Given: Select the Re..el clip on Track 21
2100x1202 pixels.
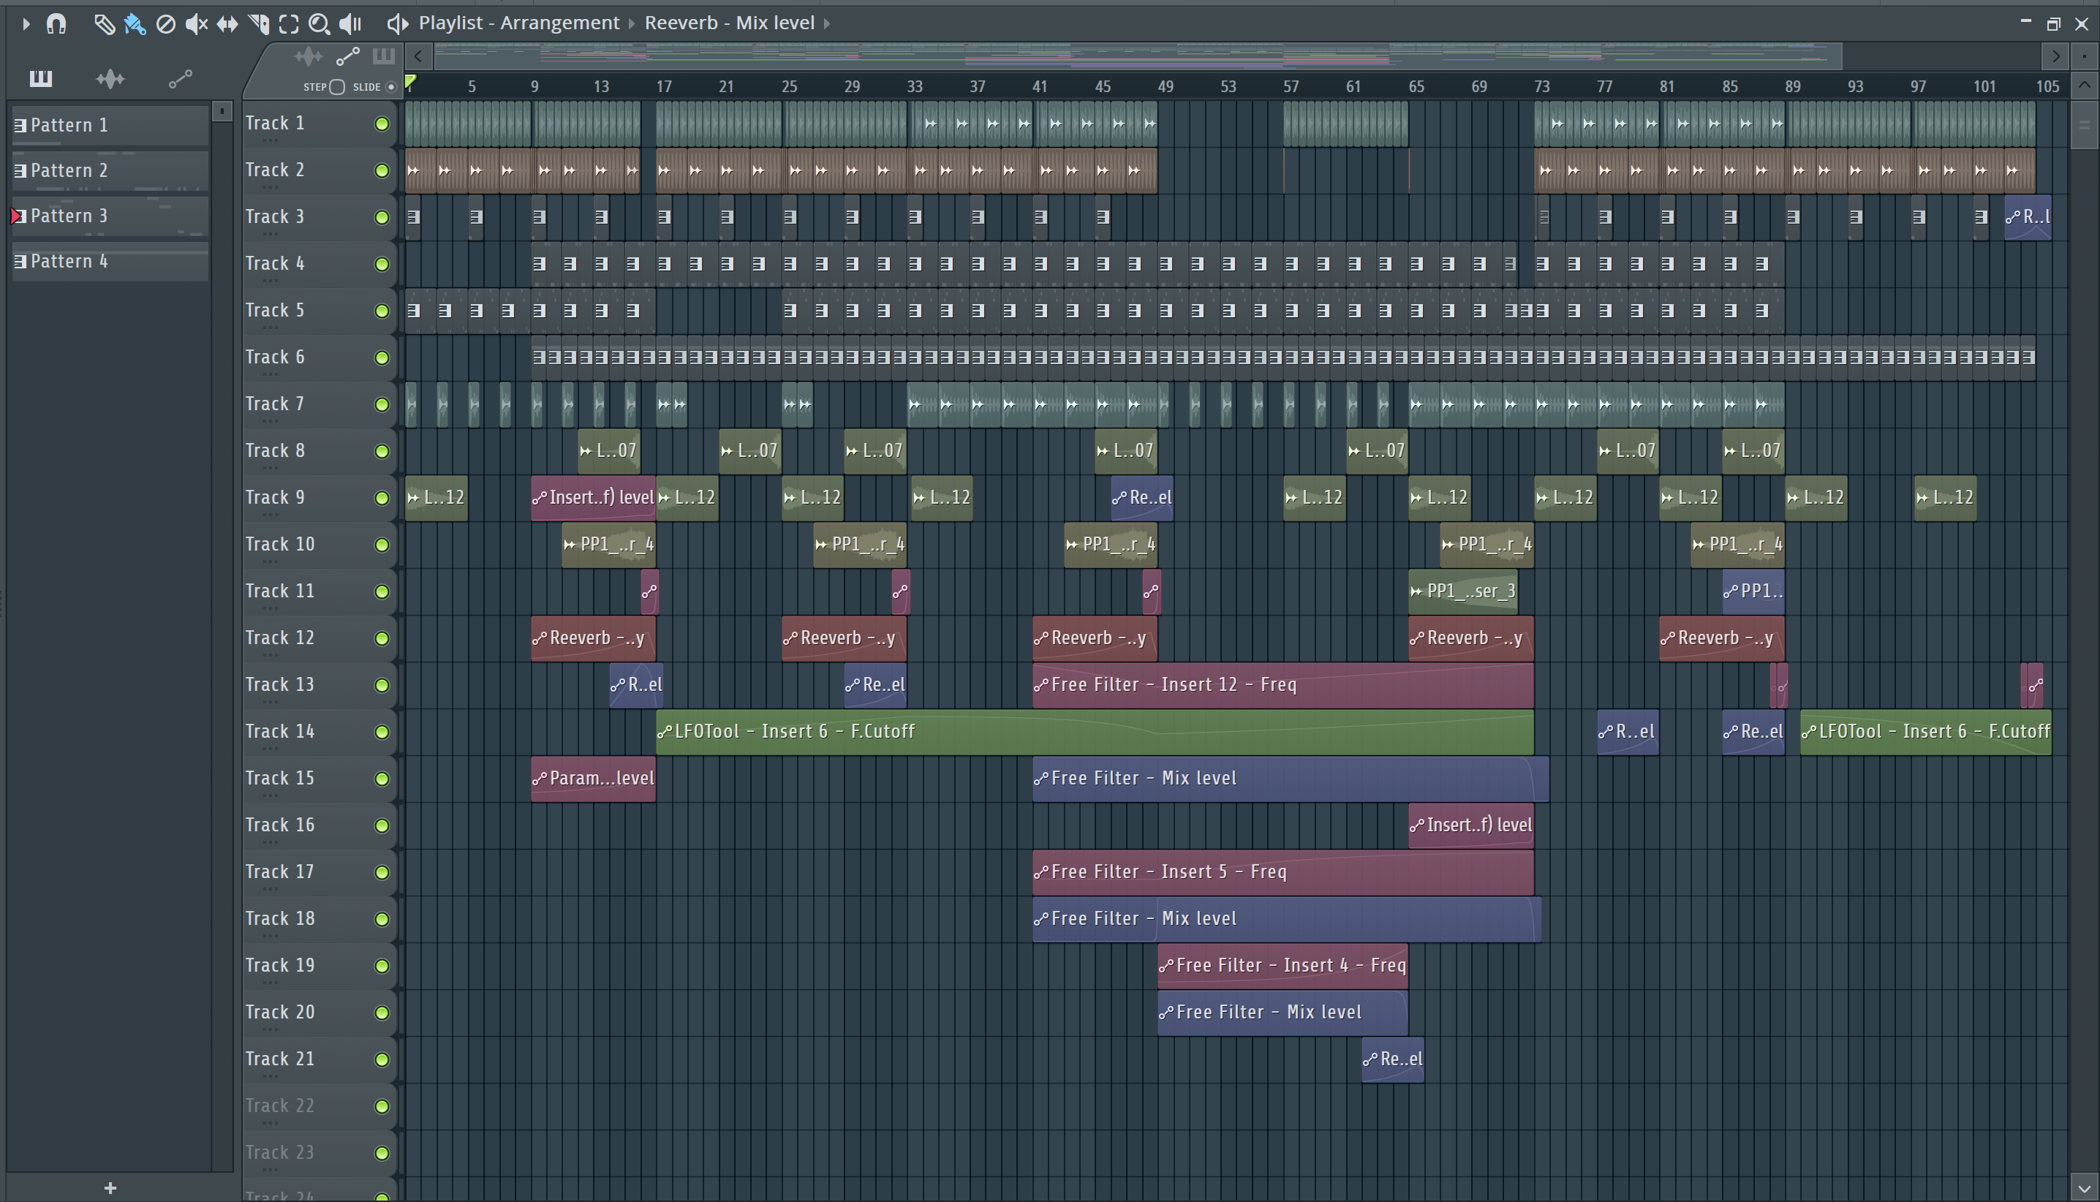Looking at the screenshot, I should click(1393, 1059).
